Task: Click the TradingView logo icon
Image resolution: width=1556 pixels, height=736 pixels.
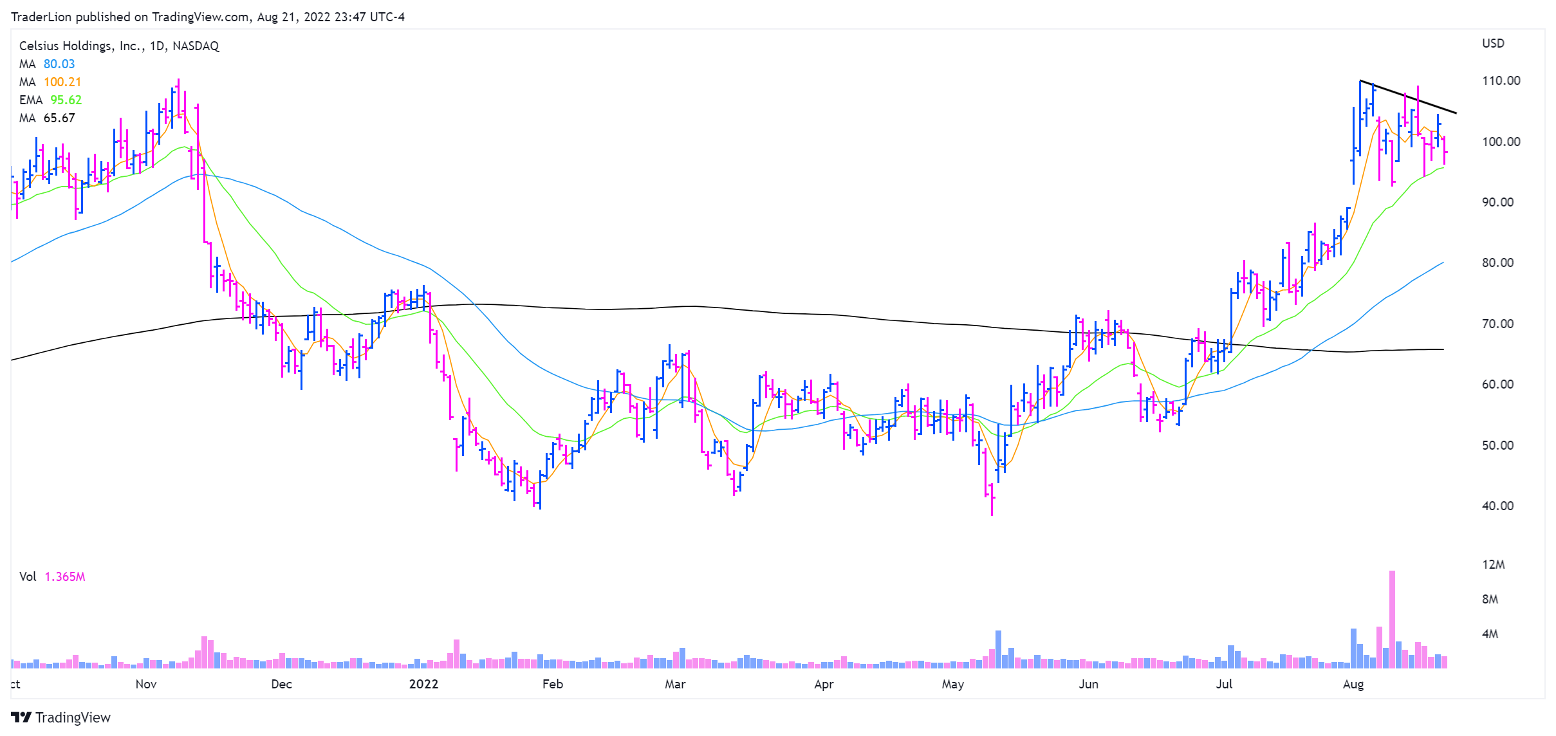Action: 21,717
